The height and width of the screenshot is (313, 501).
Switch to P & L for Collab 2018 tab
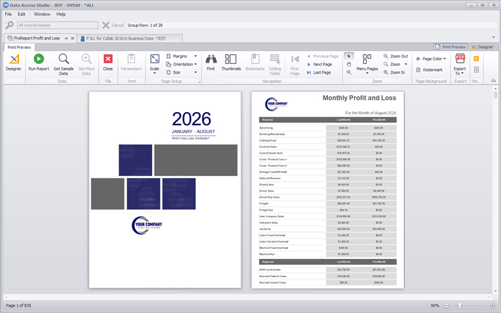129,38
